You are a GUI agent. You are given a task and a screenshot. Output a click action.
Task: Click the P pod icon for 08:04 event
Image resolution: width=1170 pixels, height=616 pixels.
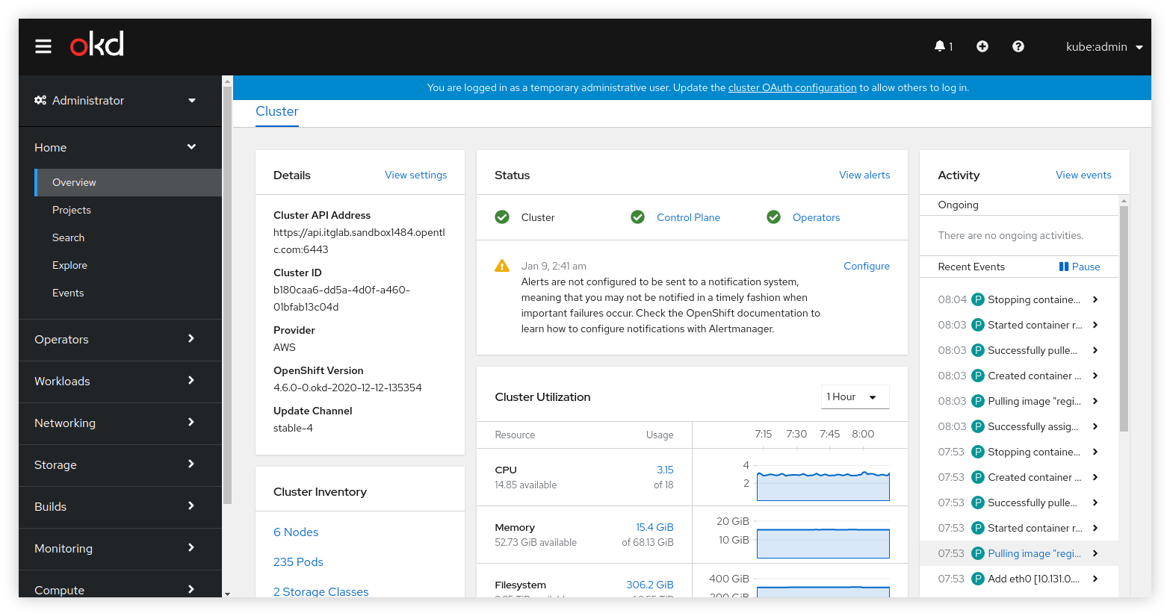click(x=978, y=299)
